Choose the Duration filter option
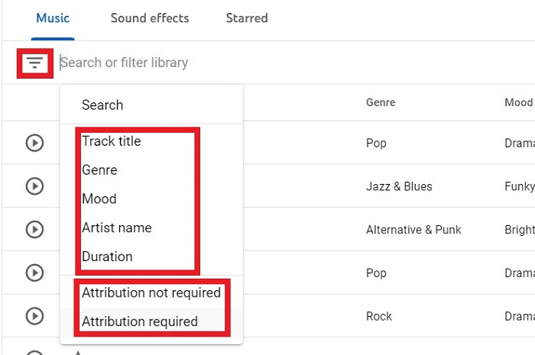 click(x=107, y=257)
